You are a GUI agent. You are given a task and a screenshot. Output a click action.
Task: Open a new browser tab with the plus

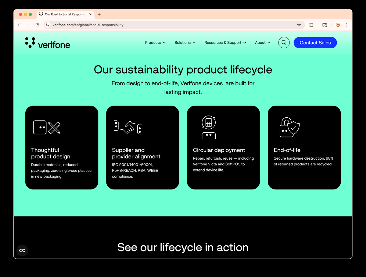99,14
